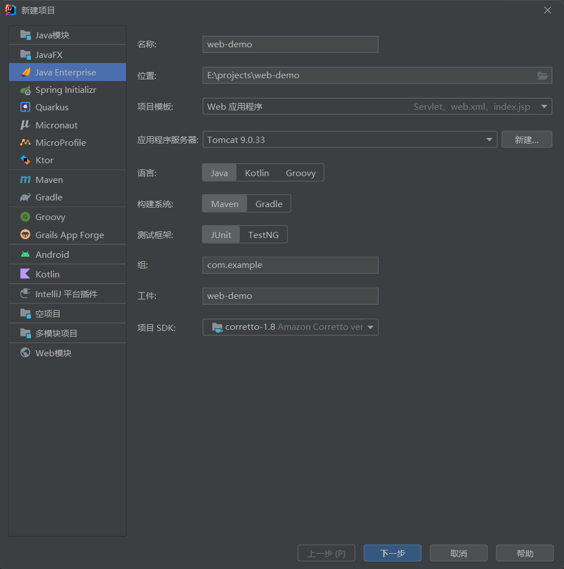The image size is (564, 569).
Task: Select the Kotlin K icon
Action: click(x=25, y=274)
